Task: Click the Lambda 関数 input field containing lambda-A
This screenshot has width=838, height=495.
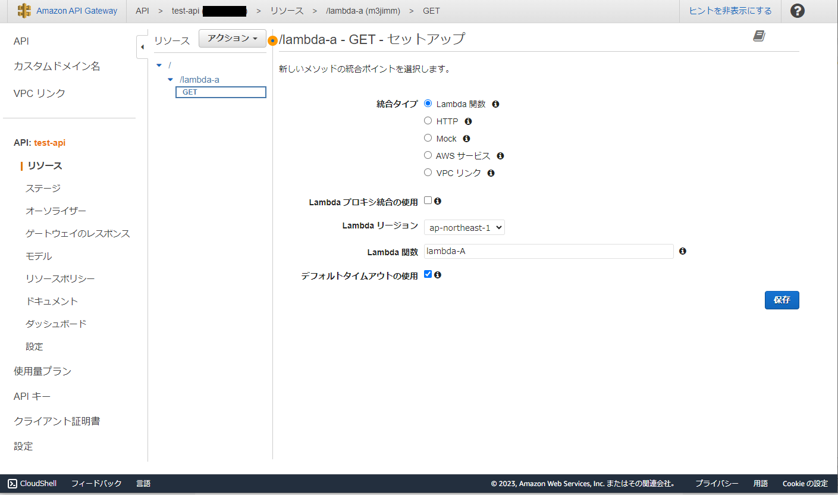Action: (x=547, y=251)
